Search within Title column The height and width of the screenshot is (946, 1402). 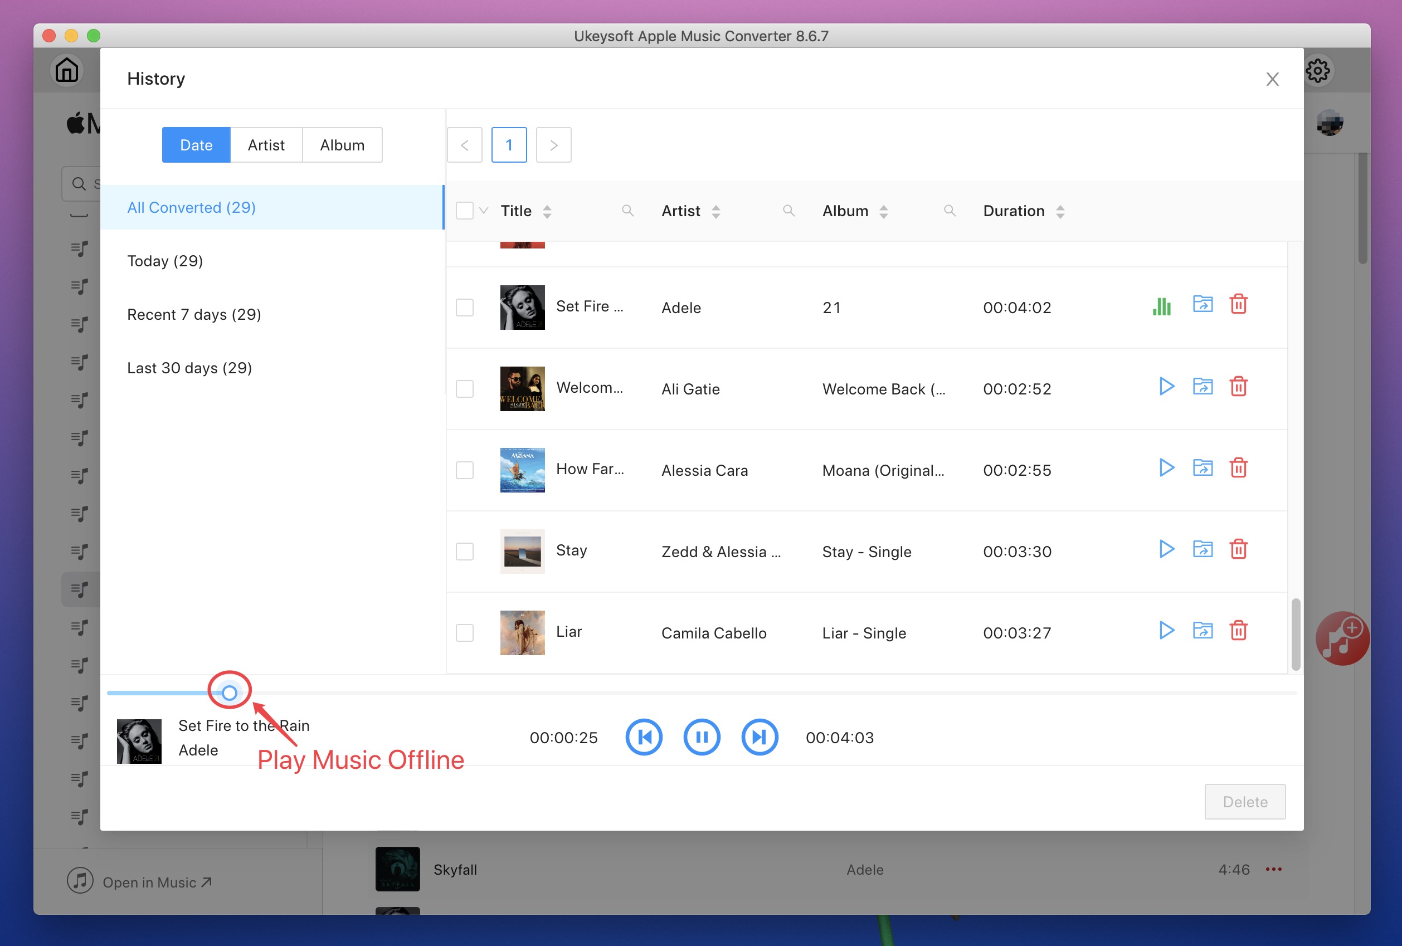[x=627, y=211]
